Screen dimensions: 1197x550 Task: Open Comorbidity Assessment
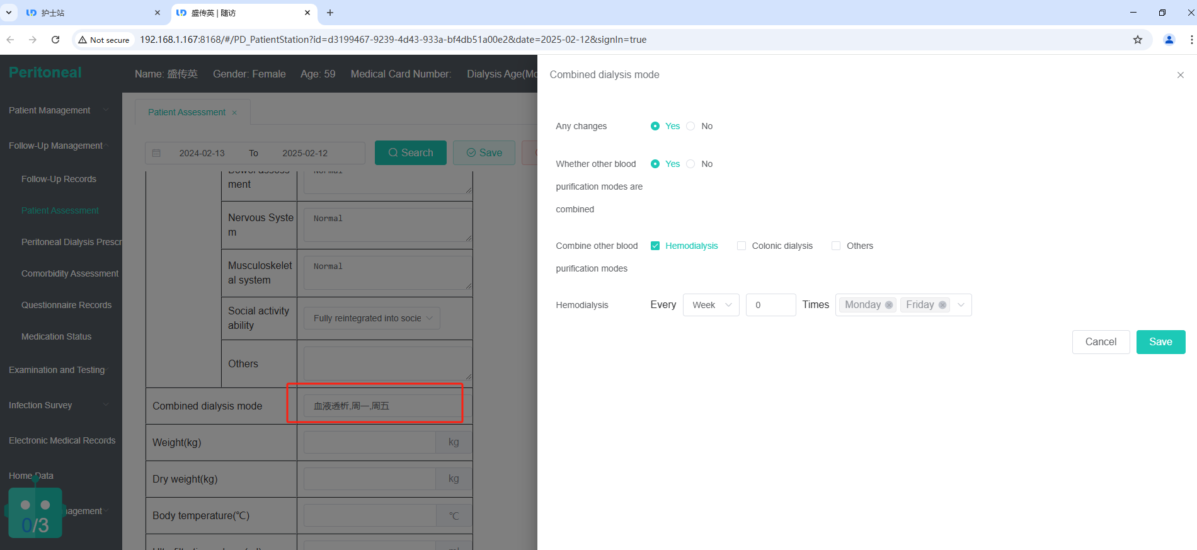tap(70, 273)
